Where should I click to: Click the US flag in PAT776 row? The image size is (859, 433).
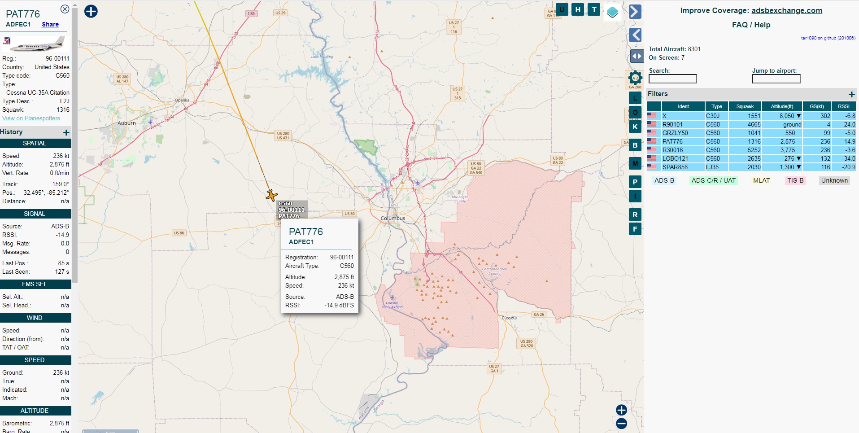[652, 141]
